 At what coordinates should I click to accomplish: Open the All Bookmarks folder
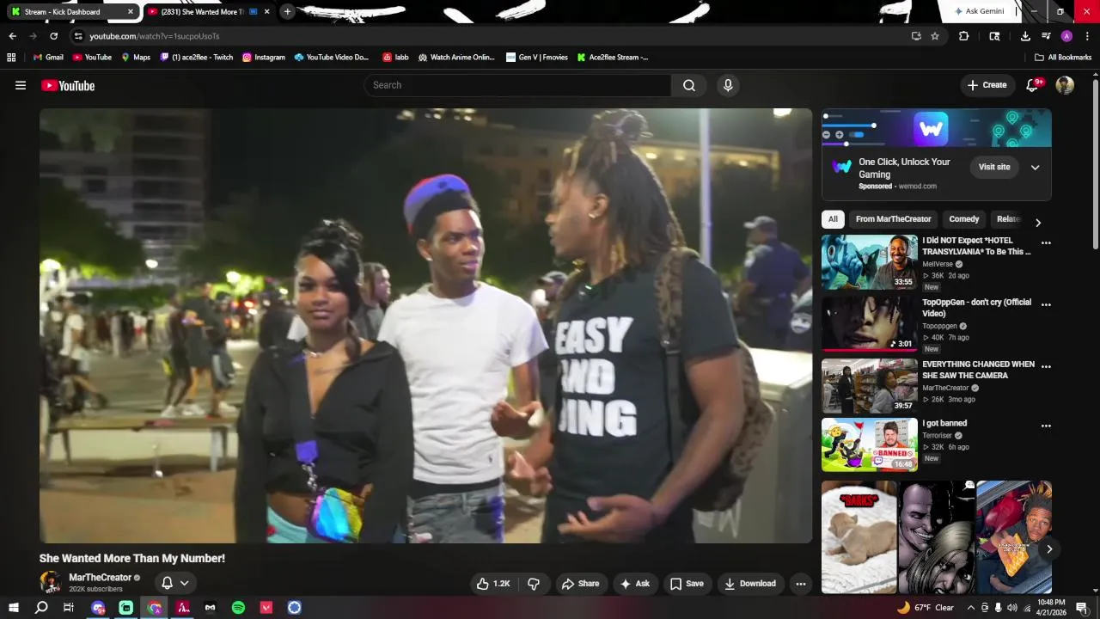click(x=1063, y=58)
